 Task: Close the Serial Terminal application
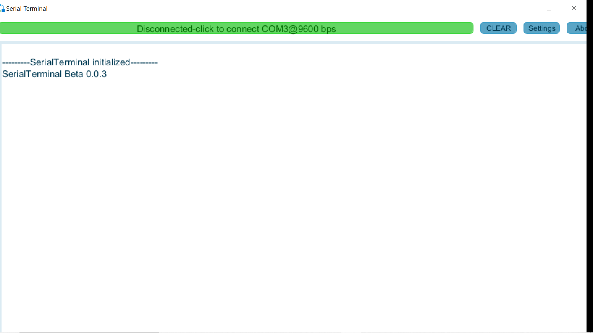click(574, 8)
